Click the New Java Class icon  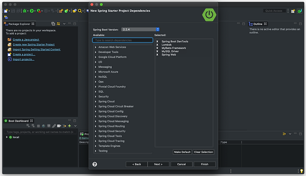click(66, 11)
